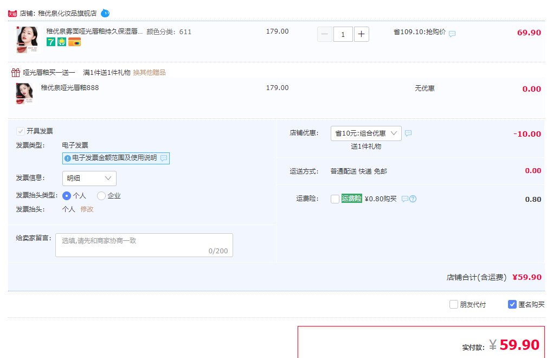Click the 69.90 item price
553x358 pixels.
click(x=529, y=33)
